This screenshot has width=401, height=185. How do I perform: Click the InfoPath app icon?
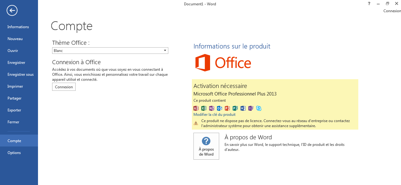[251, 108]
